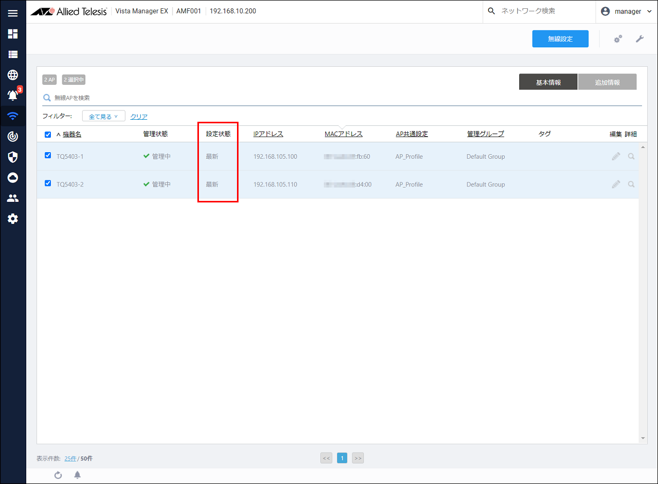Open the network globe icon in sidebar
Screen dimensions: 658x484
coord(13,75)
